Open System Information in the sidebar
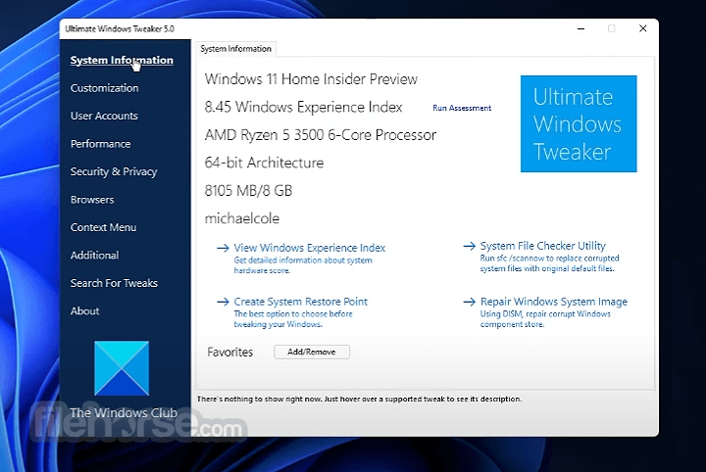This screenshot has height=472, width=706. (122, 61)
